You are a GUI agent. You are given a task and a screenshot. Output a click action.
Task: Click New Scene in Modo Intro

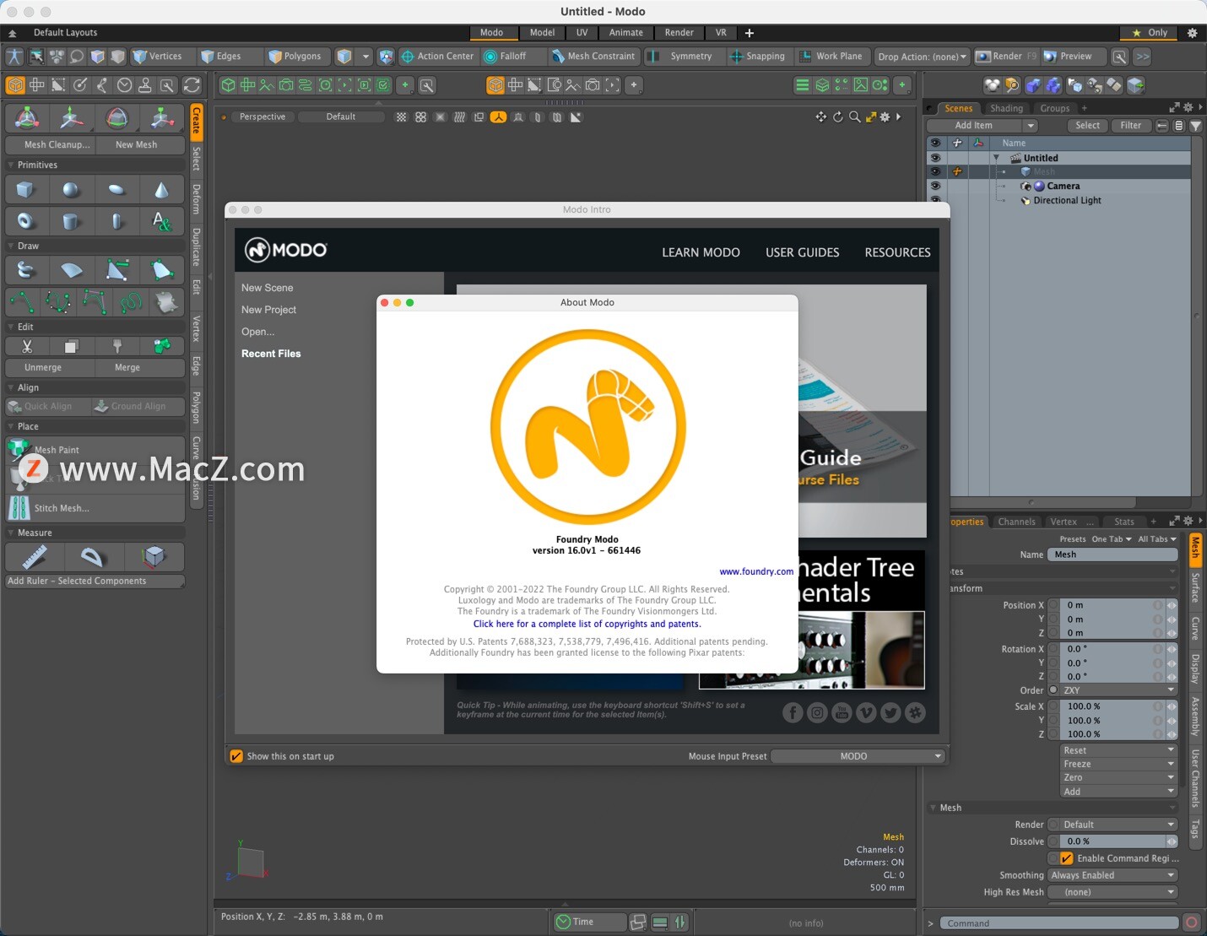(268, 288)
